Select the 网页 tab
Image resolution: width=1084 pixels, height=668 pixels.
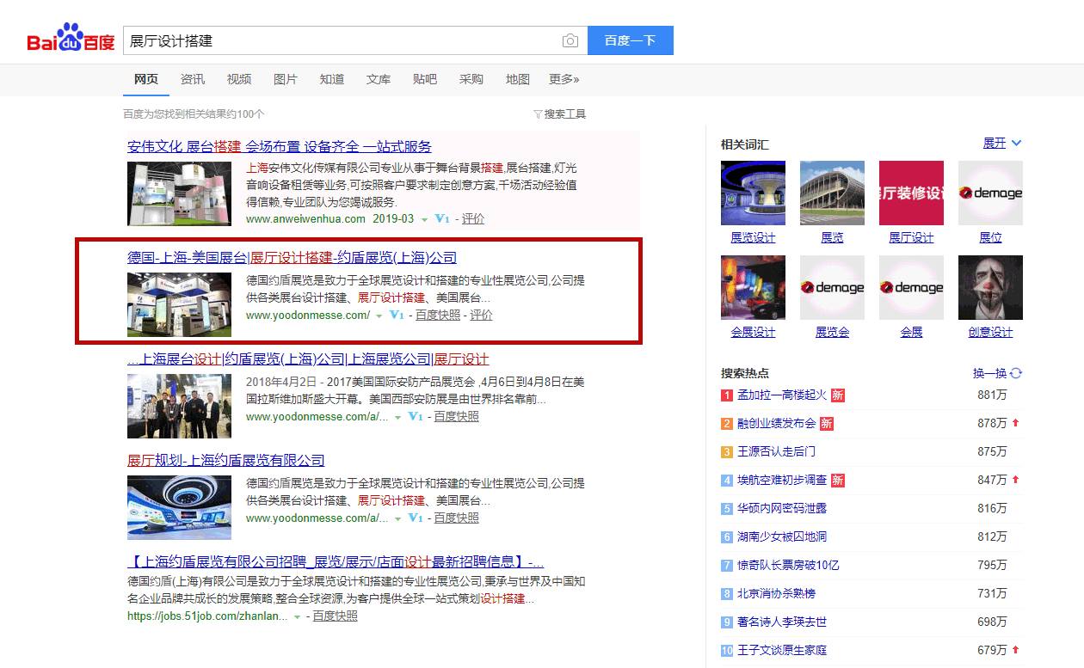pos(146,79)
